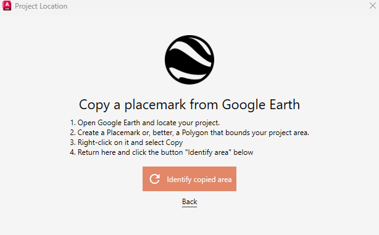Click the word Placemark in step 2
This screenshot has height=235, width=379.
click(x=123, y=133)
